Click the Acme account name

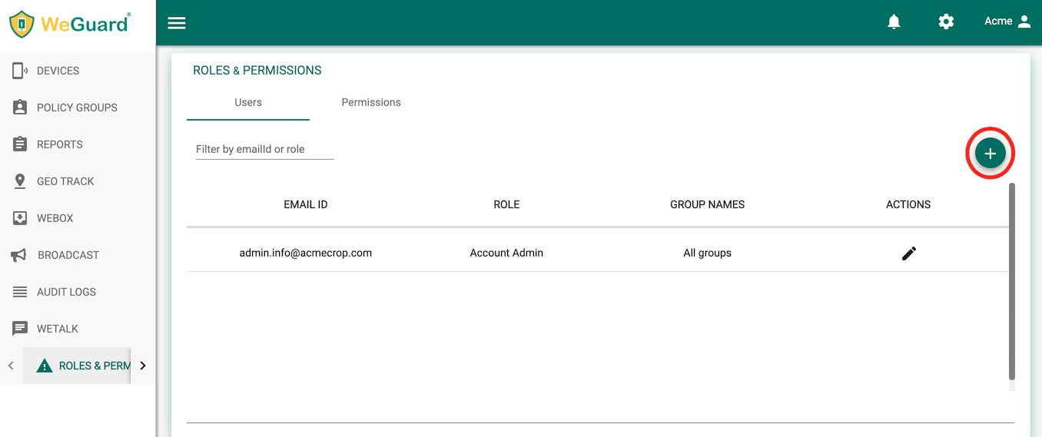(x=998, y=22)
